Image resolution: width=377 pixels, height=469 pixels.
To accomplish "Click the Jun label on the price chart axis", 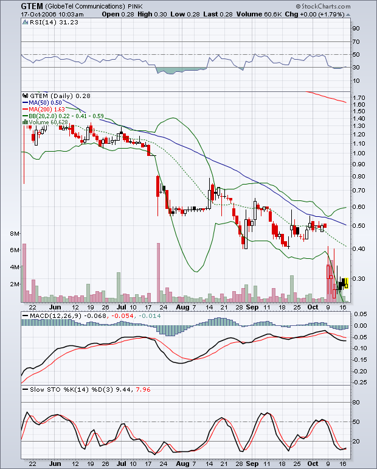I will point(55,307).
